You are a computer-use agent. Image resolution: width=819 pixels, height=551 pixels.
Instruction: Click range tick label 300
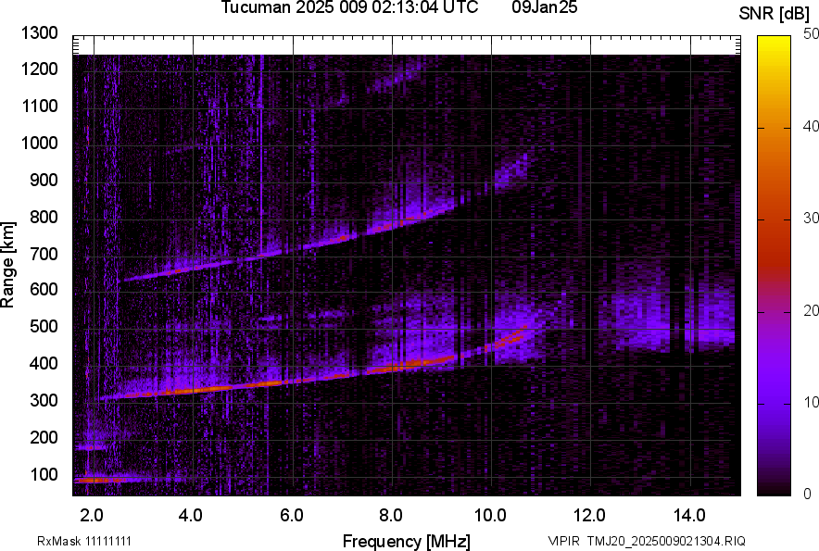pos(44,400)
